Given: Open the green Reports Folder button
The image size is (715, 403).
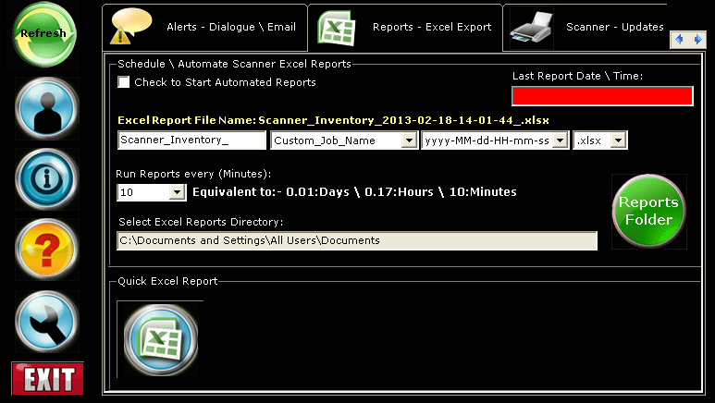Looking at the screenshot, I should coord(648,211).
